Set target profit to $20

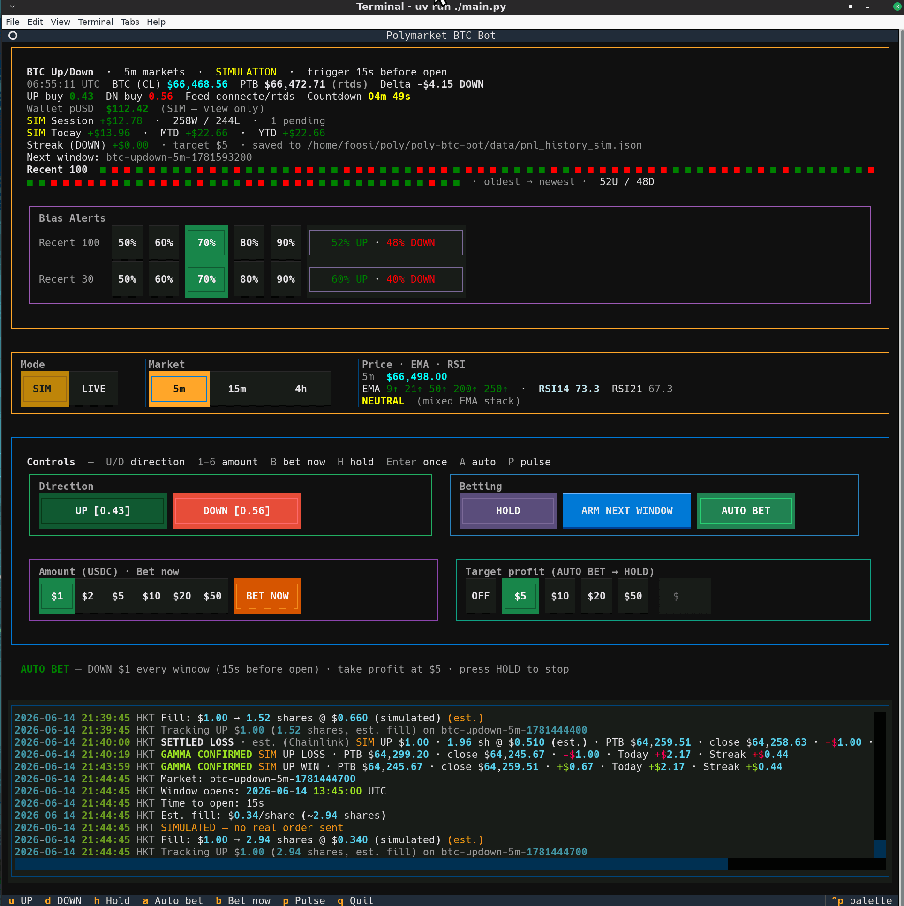point(596,596)
